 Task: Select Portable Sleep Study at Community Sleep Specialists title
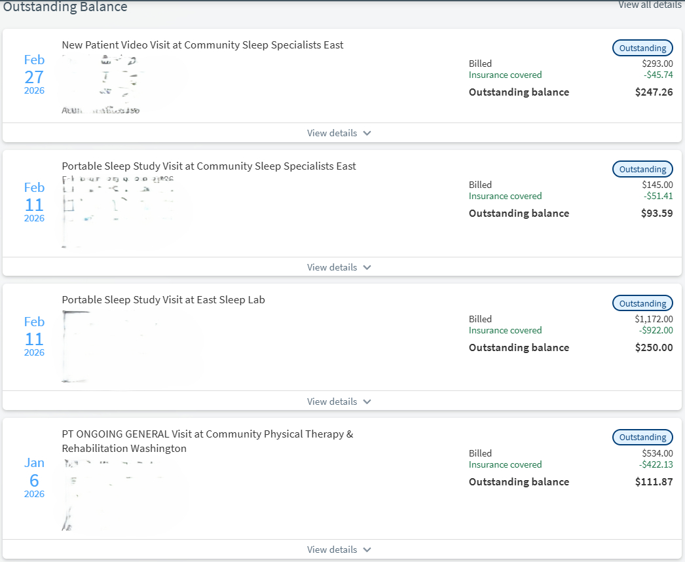click(209, 166)
